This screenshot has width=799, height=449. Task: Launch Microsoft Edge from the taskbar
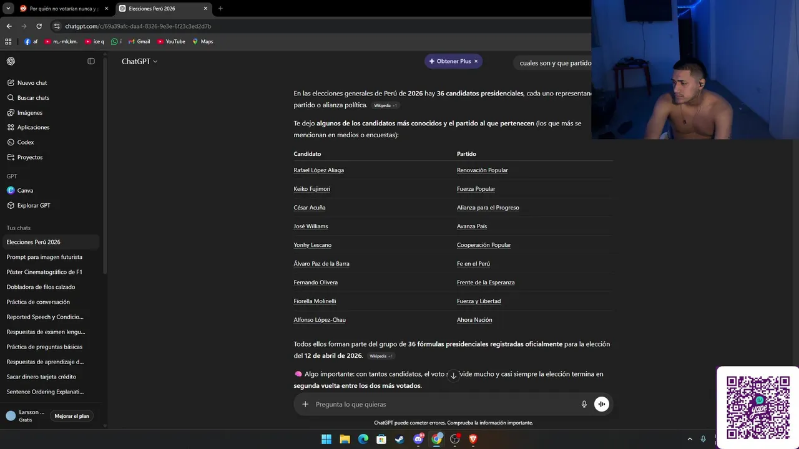pos(363,439)
